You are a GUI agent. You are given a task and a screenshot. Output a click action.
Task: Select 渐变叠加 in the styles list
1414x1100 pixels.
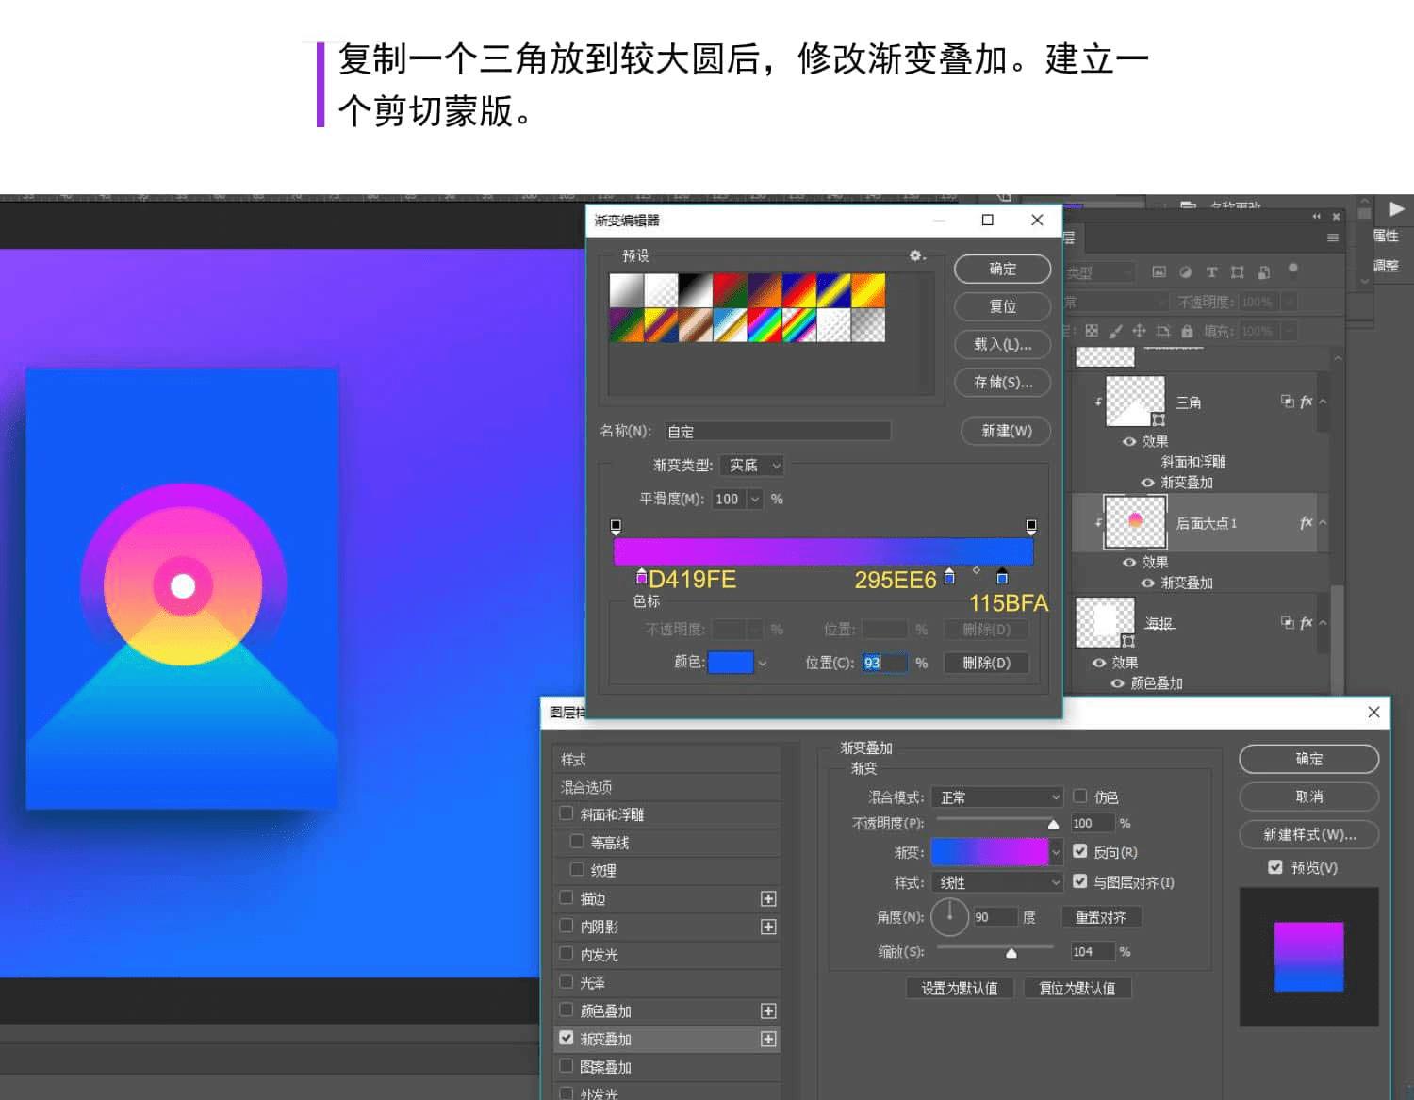coord(606,1039)
